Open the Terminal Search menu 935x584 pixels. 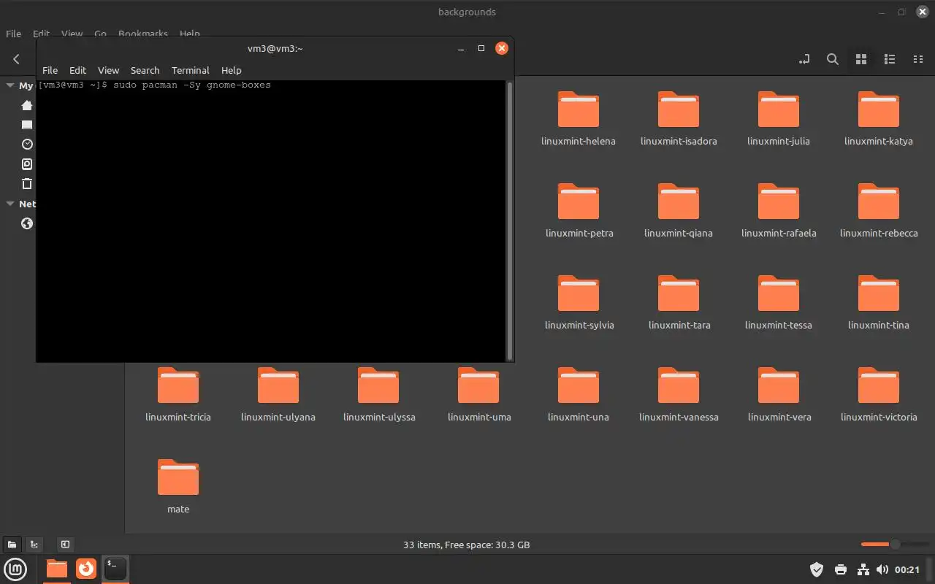[145, 70]
